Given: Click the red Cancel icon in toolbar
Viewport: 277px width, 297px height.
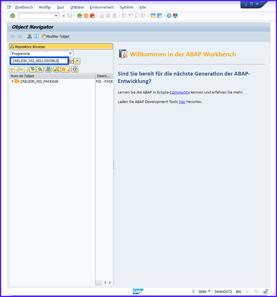Looking at the screenshot, I should click(x=92, y=16).
